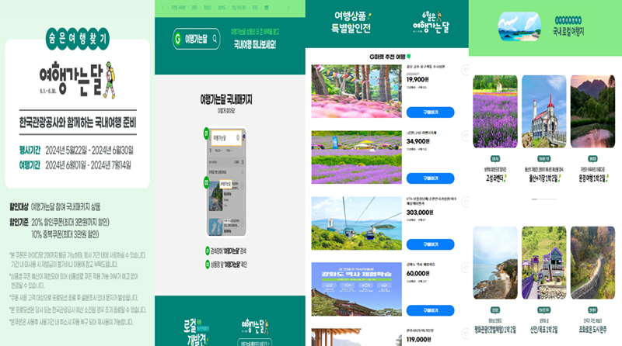Open the 조화로운 도시 완주 fortress wall photo
Image resolution: width=622 pixels, height=346 pixels.
click(592, 262)
